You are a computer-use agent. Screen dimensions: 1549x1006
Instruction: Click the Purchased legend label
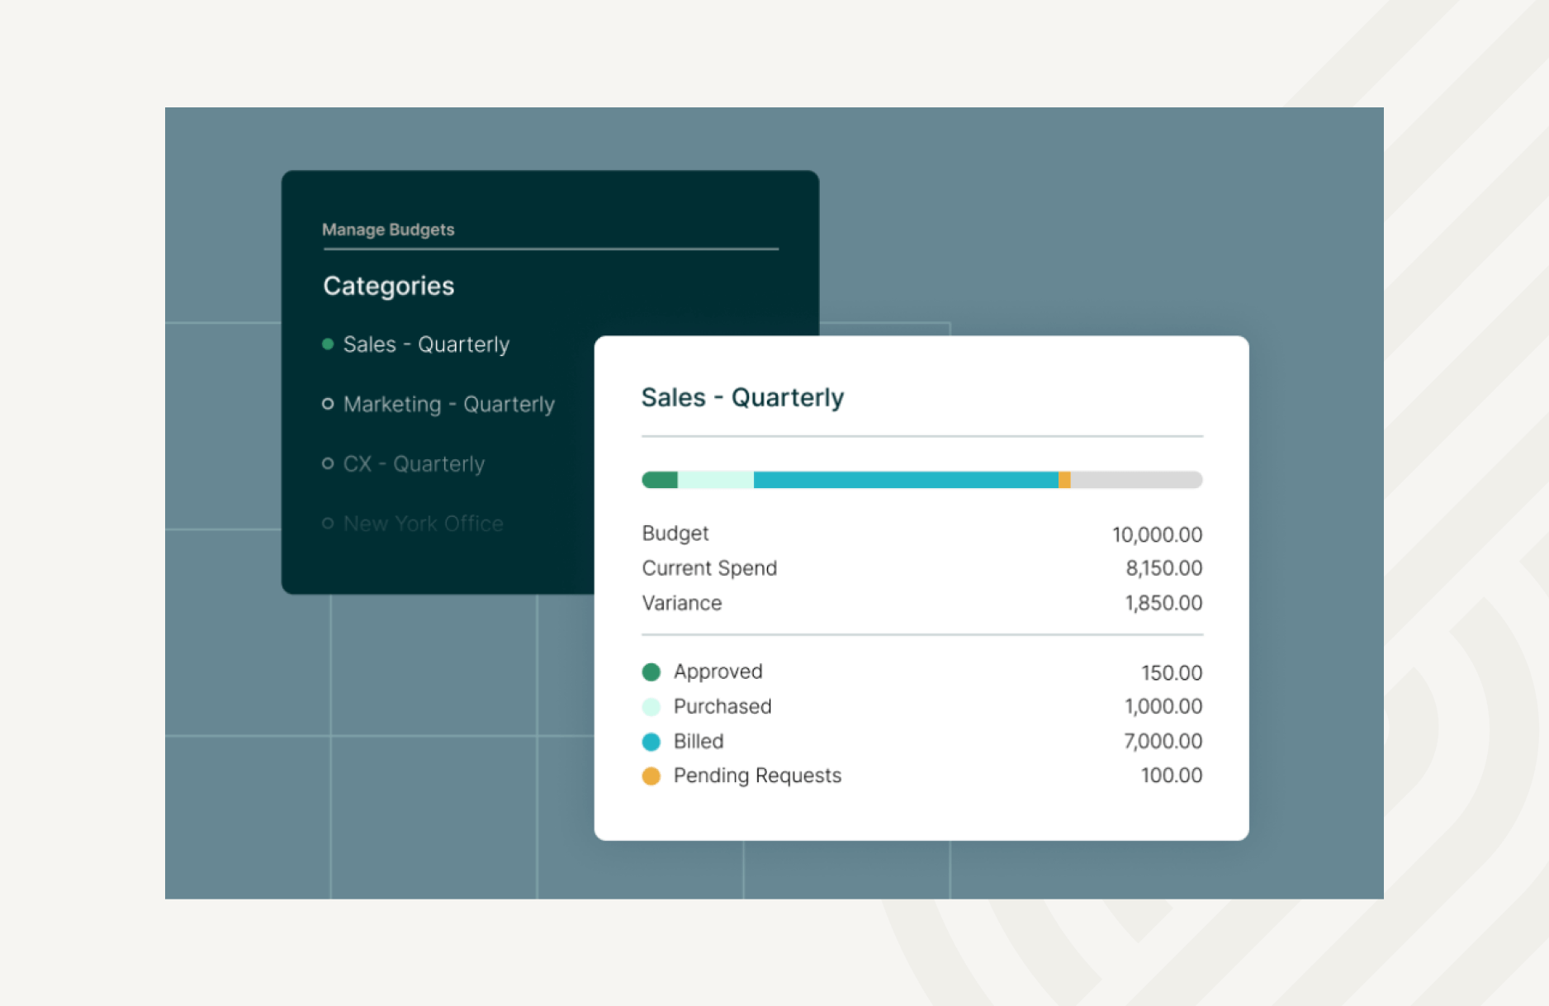pos(722,706)
